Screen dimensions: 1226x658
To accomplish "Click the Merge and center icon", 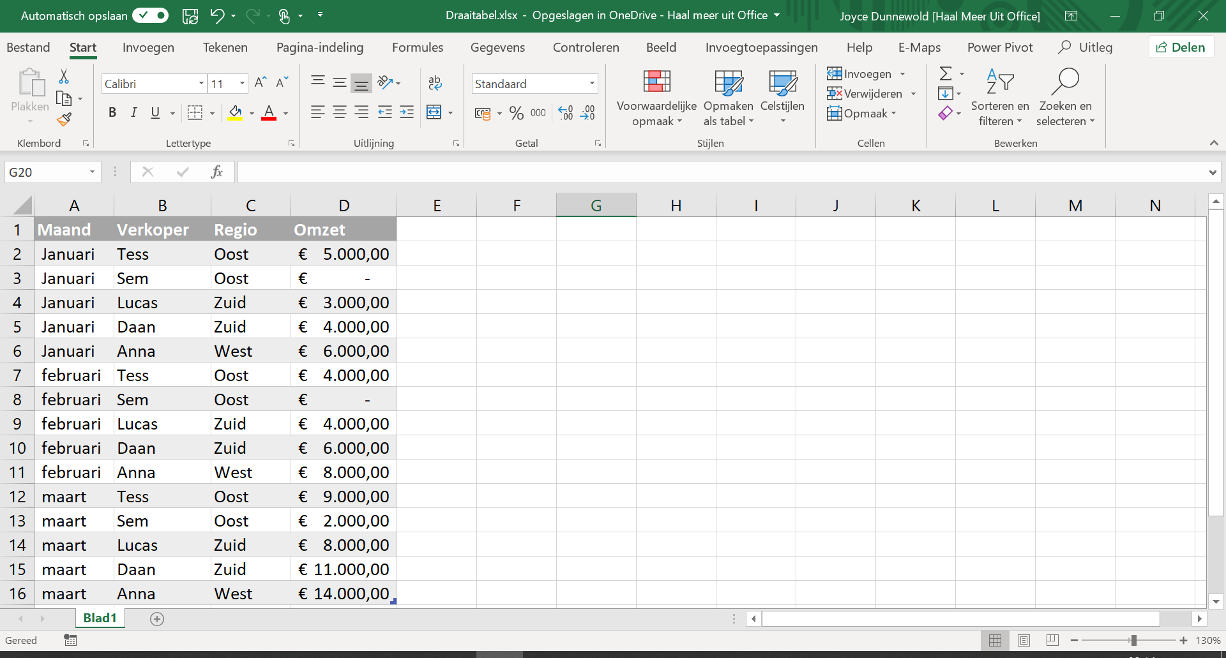I will 434,112.
